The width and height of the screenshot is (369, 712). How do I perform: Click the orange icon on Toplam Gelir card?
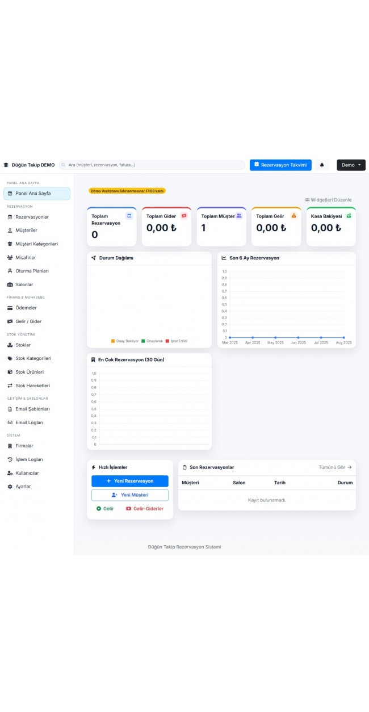pos(293,216)
